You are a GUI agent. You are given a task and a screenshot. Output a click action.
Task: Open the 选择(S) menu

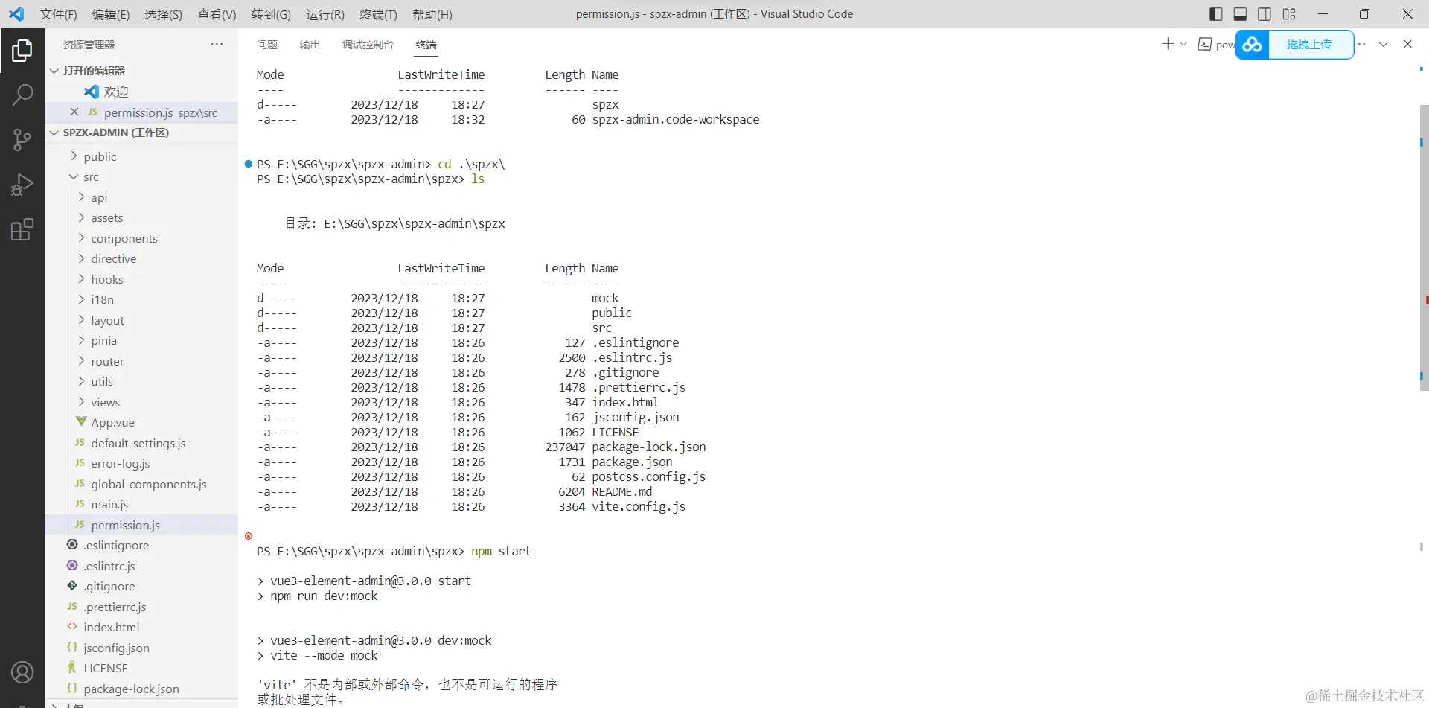(x=163, y=14)
